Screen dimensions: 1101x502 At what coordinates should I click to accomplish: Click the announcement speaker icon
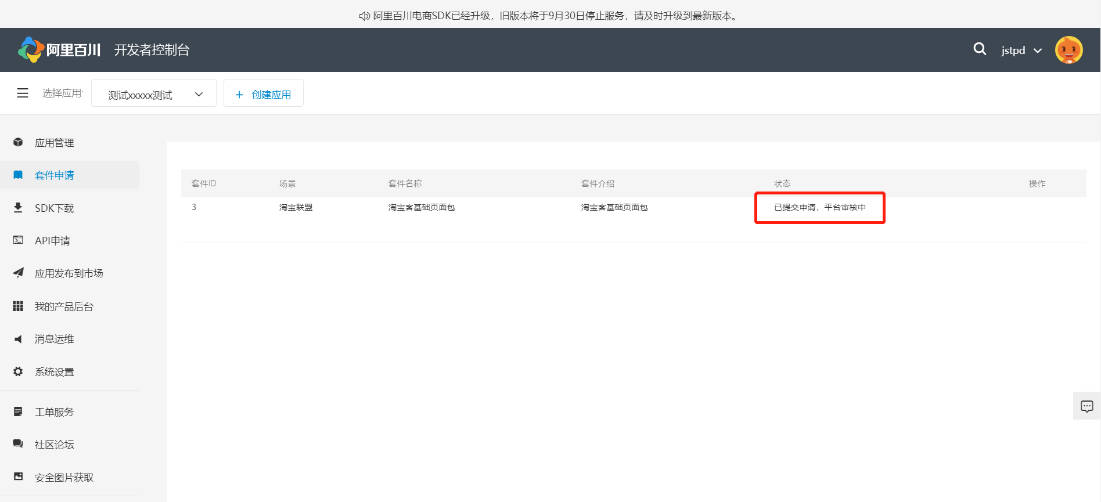364,16
